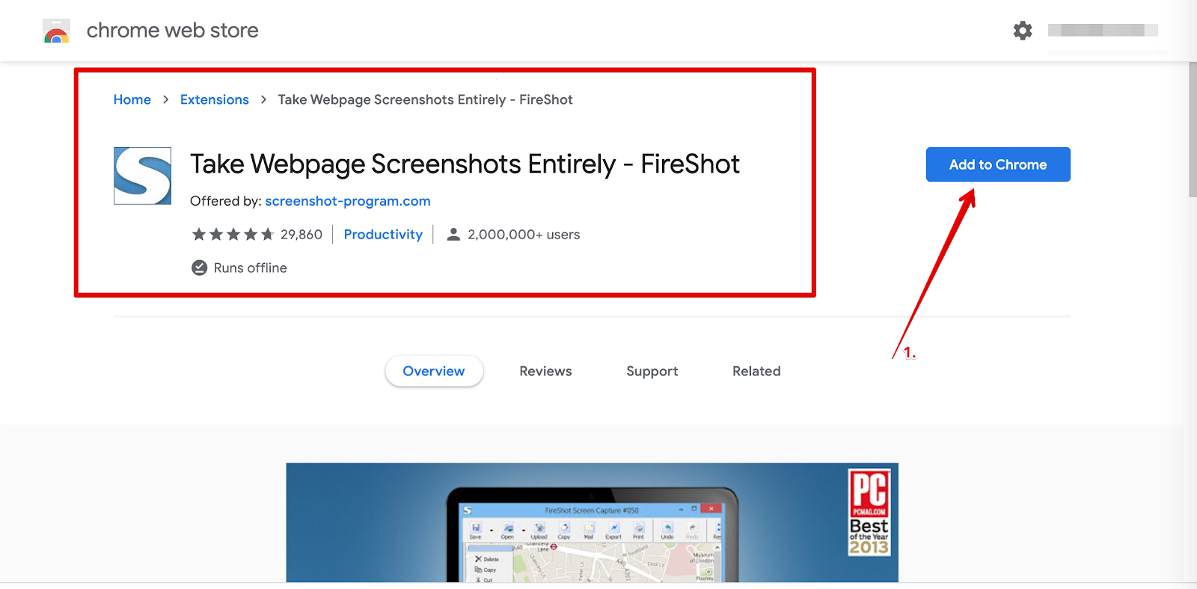The height and width of the screenshot is (589, 1197).
Task: Open the FireShot promotional screenshot image
Action: tap(592, 522)
